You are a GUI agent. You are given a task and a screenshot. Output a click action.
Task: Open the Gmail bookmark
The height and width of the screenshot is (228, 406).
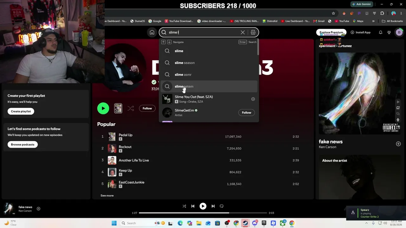click(x=319, y=21)
